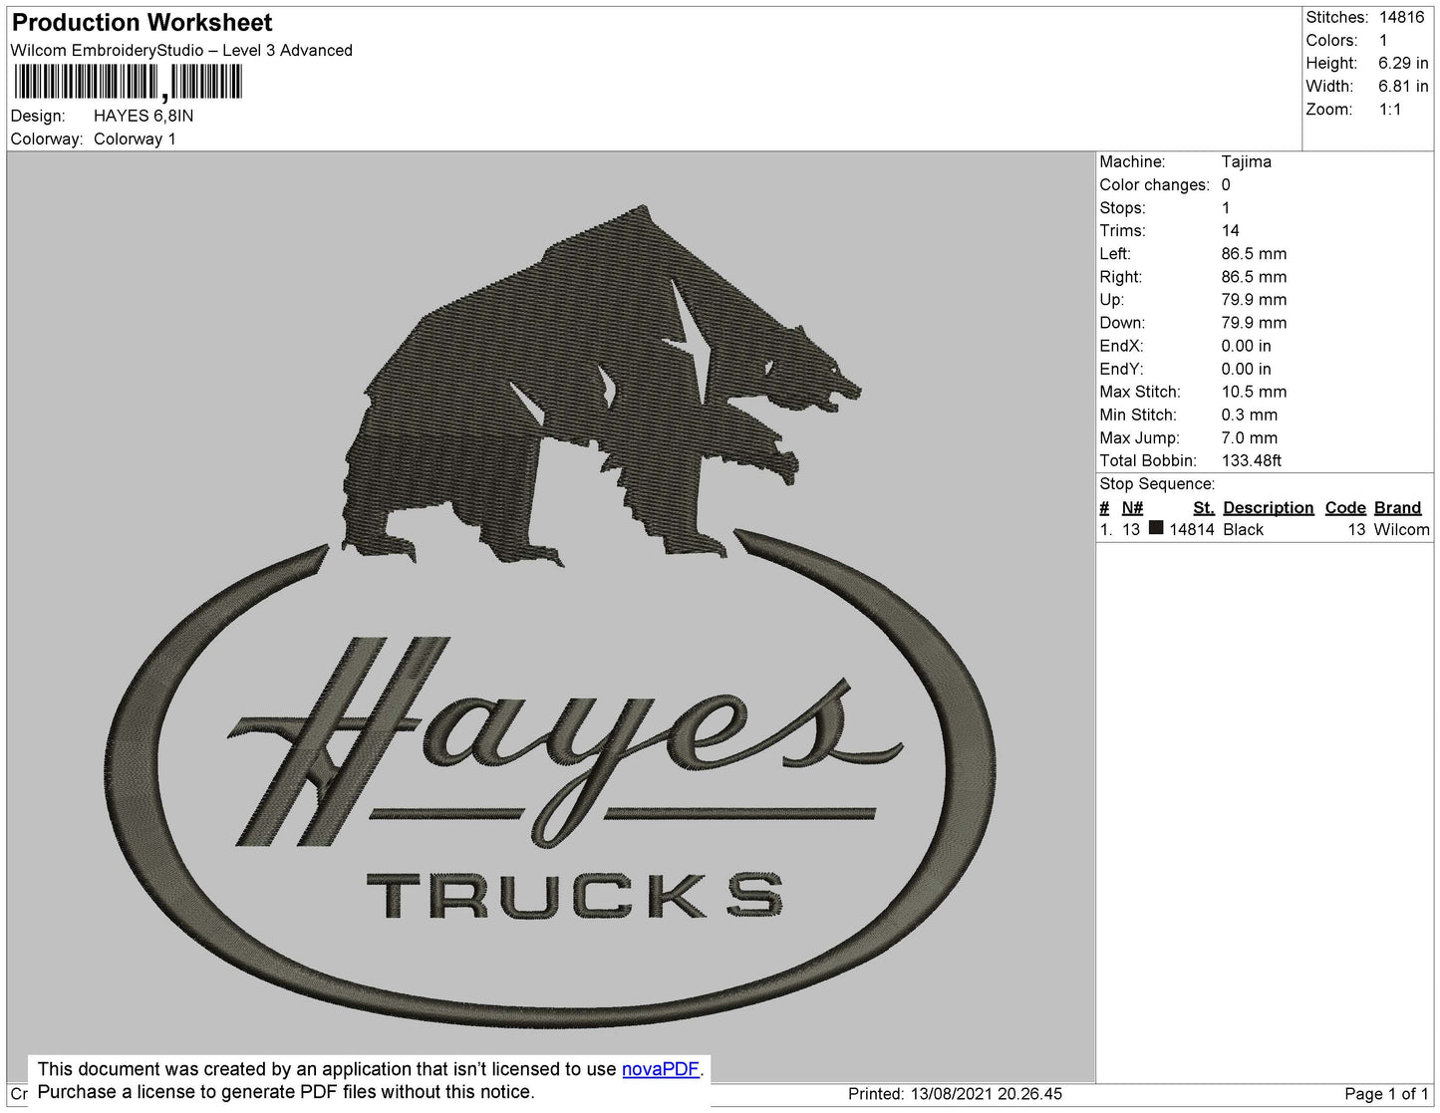Click the Left value 86.5 mm

1254,253
